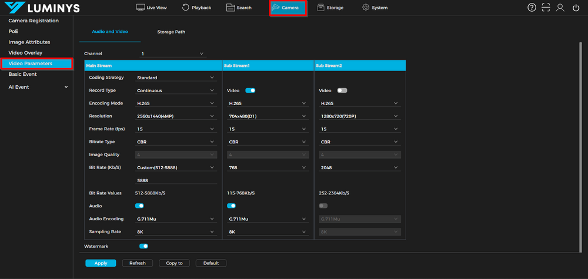
Task: Enable the Sub Stream2 Video toggle
Action: coord(342,90)
